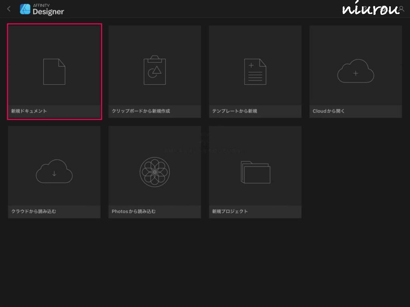
Task: Click the cloud icon with download arrow
Action: click(x=54, y=171)
